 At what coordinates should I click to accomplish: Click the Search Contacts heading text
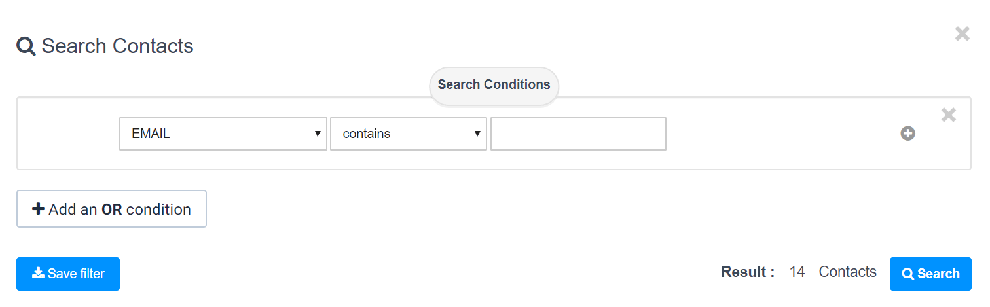[117, 46]
